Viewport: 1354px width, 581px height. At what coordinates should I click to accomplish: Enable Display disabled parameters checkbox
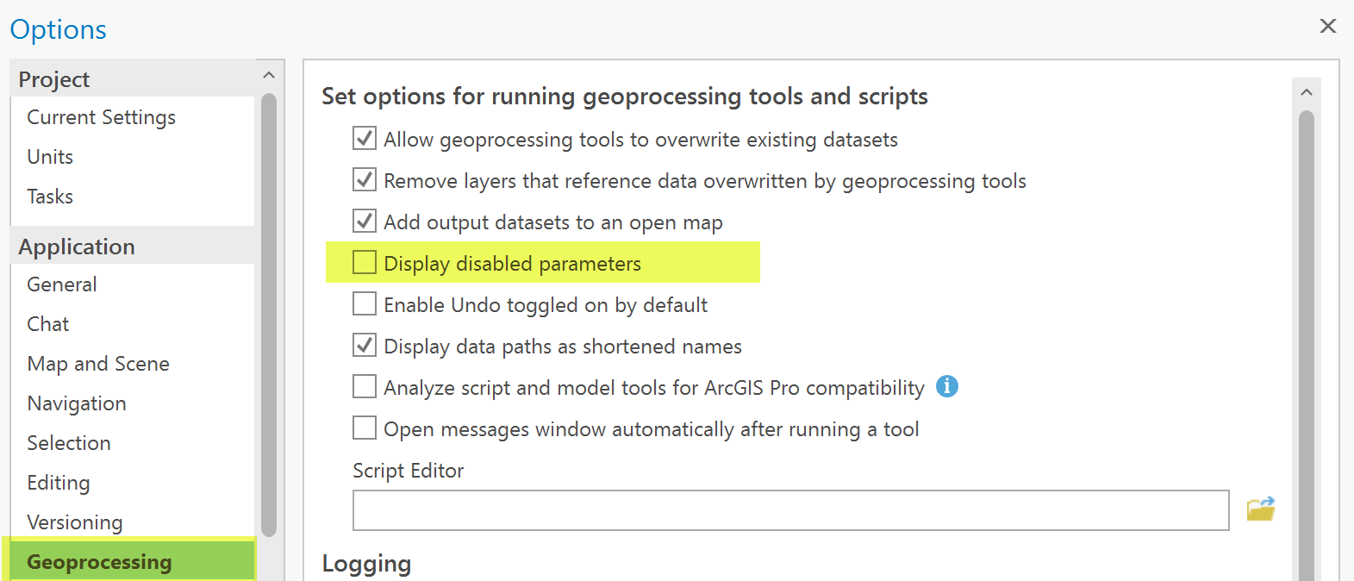pos(365,263)
